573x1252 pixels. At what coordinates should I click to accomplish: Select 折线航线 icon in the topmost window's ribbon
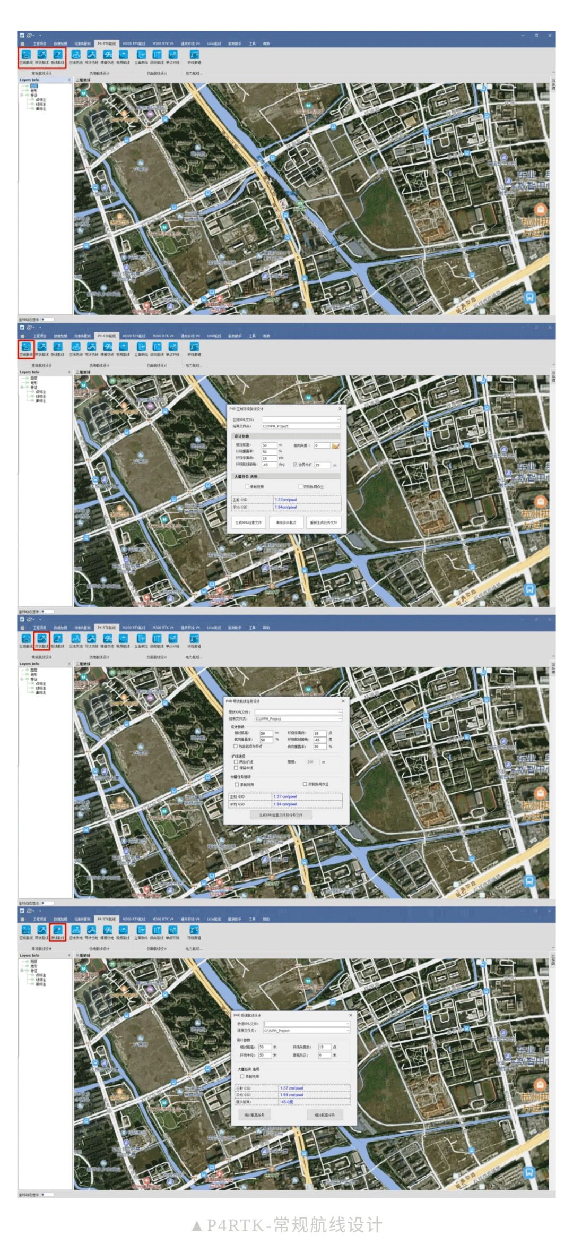58,57
